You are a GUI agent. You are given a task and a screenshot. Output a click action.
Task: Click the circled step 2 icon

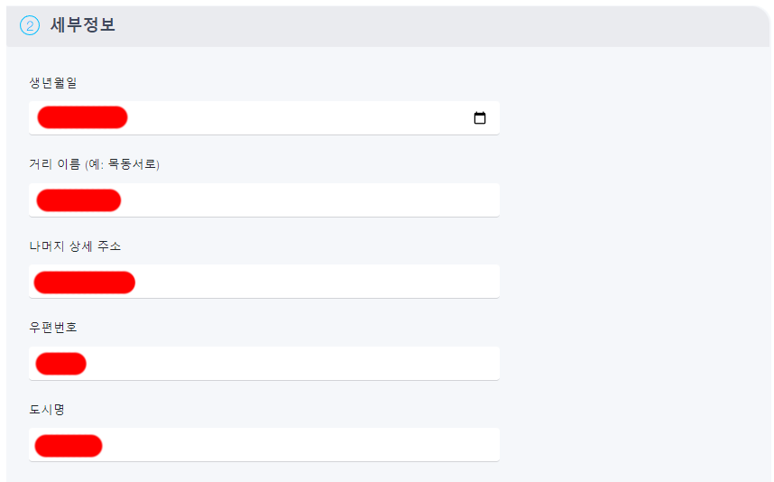(x=30, y=25)
